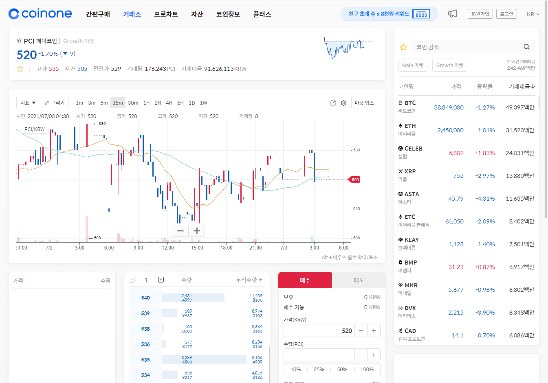Open chart settings gear icon
This screenshot has height=383, width=548.
click(343, 103)
